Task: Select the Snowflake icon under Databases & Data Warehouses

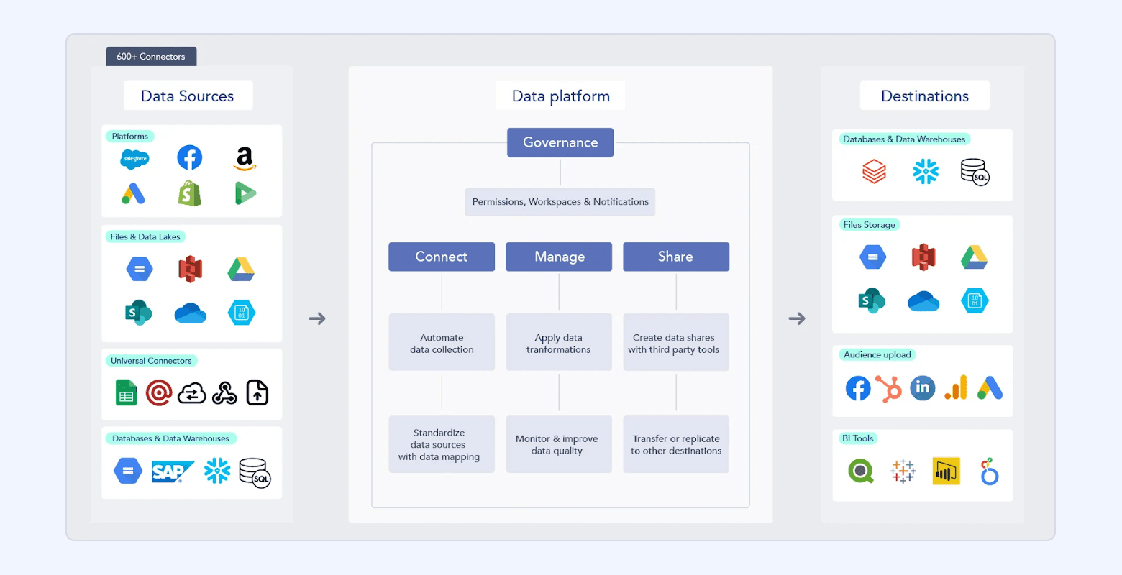Action: click(217, 471)
